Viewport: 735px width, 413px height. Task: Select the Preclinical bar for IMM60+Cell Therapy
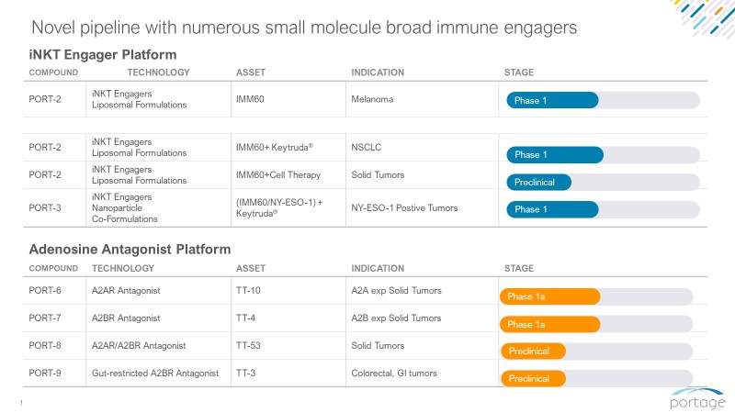click(x=539, y=182)
